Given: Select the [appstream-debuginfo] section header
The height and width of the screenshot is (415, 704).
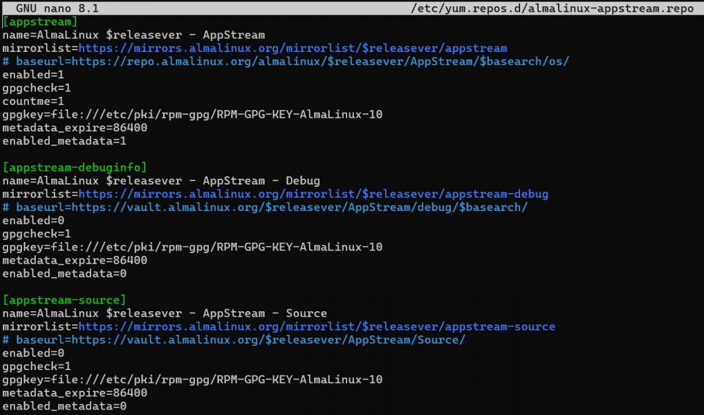Looking at the screenshot, I should (x=75, y=167).
